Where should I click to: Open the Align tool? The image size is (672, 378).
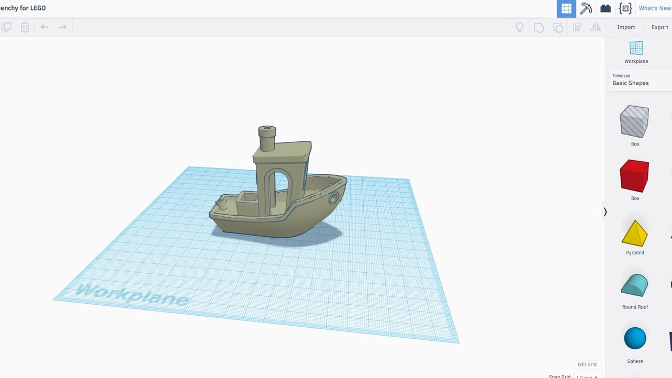click(x=577, y=27)
